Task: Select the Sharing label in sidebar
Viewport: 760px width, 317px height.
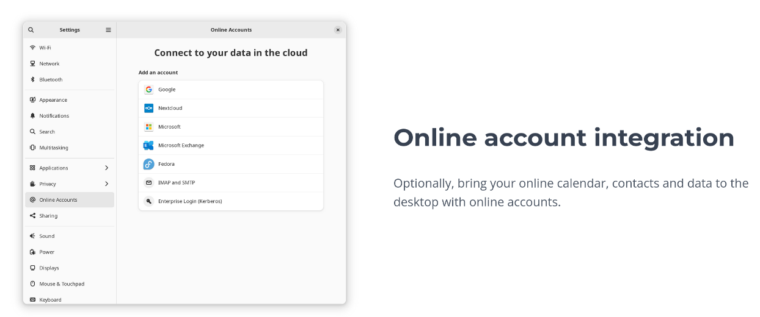Action: pyautogui.click(x=48, y=216)
